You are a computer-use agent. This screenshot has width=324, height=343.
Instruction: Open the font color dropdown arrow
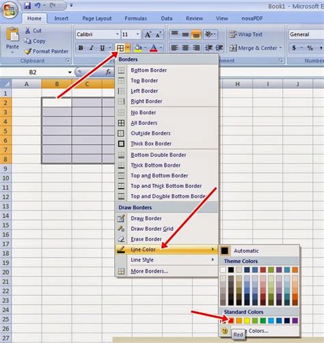pos(161,48)
